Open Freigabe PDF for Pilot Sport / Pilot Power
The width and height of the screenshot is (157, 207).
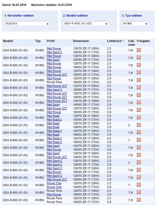[x=139, y=148]
